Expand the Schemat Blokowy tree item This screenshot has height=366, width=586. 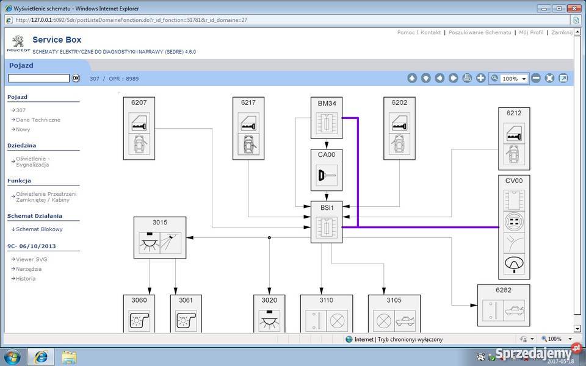39,229
